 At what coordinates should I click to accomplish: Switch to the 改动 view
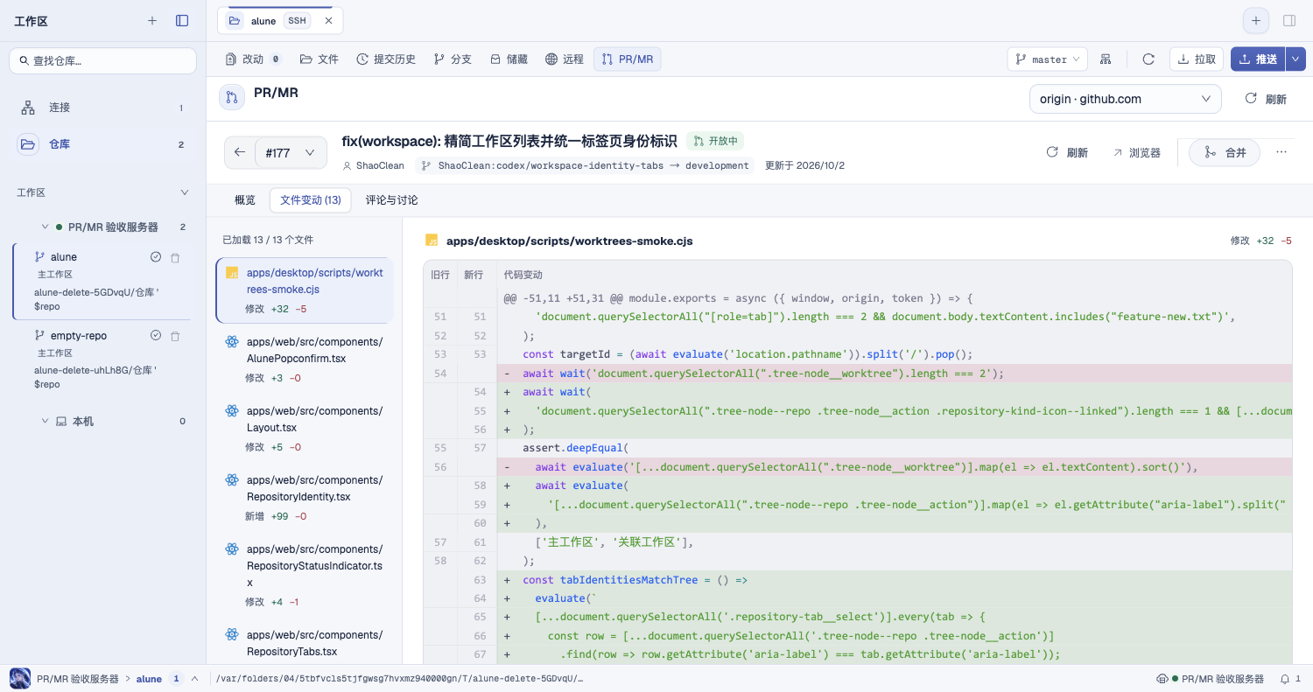pos(253,59)
